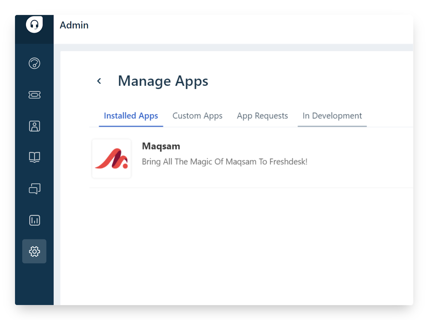Image resolution: width=428 pixels, height=320 pixels.
Task: Open the Forums discussion icon
Action: click(x=34, y=189)
